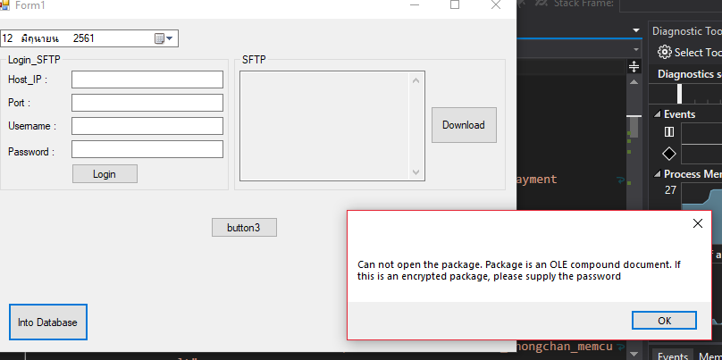This screenshot has height=360, width=722.
Task: Click SFTP list box scroll down arrow
Action: click(x=416, y=172)
